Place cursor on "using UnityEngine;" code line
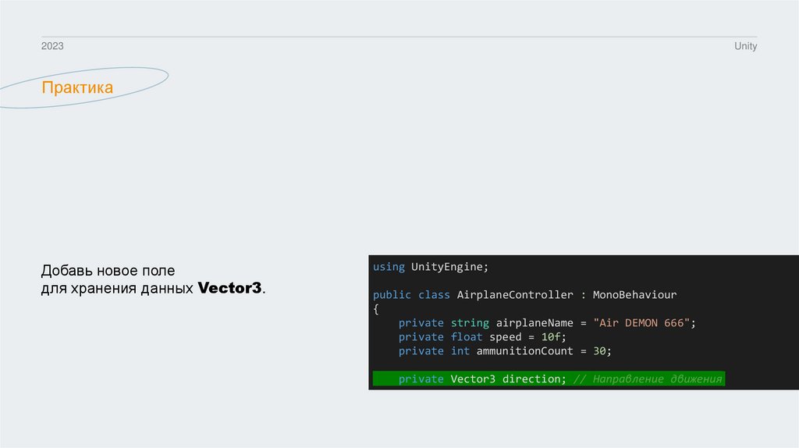 point(430,267)
